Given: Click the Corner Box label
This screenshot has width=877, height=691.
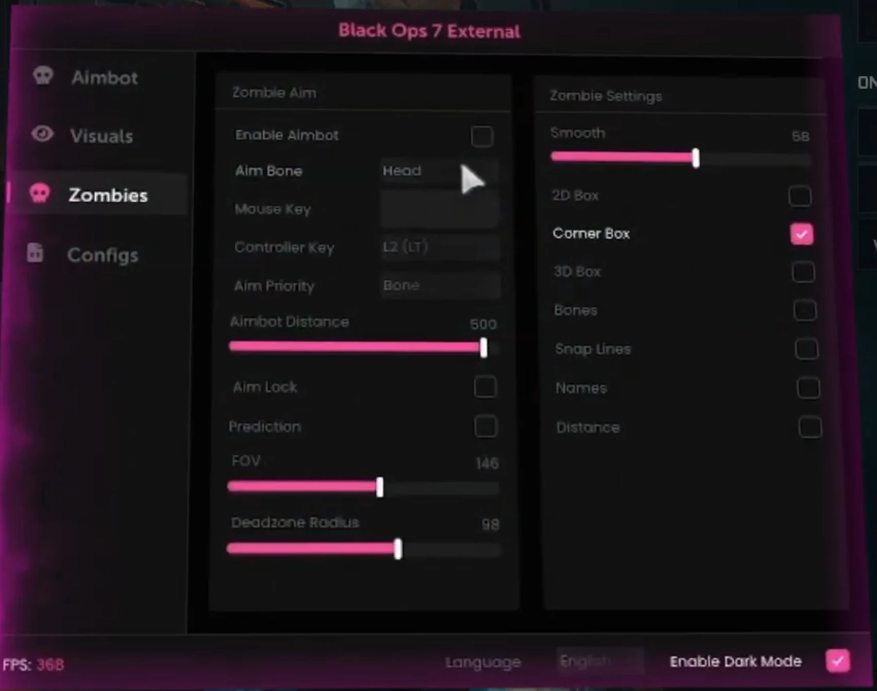Looking at the screenshot, I should (591, 234).
